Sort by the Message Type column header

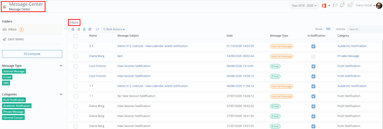coord(279,36)
